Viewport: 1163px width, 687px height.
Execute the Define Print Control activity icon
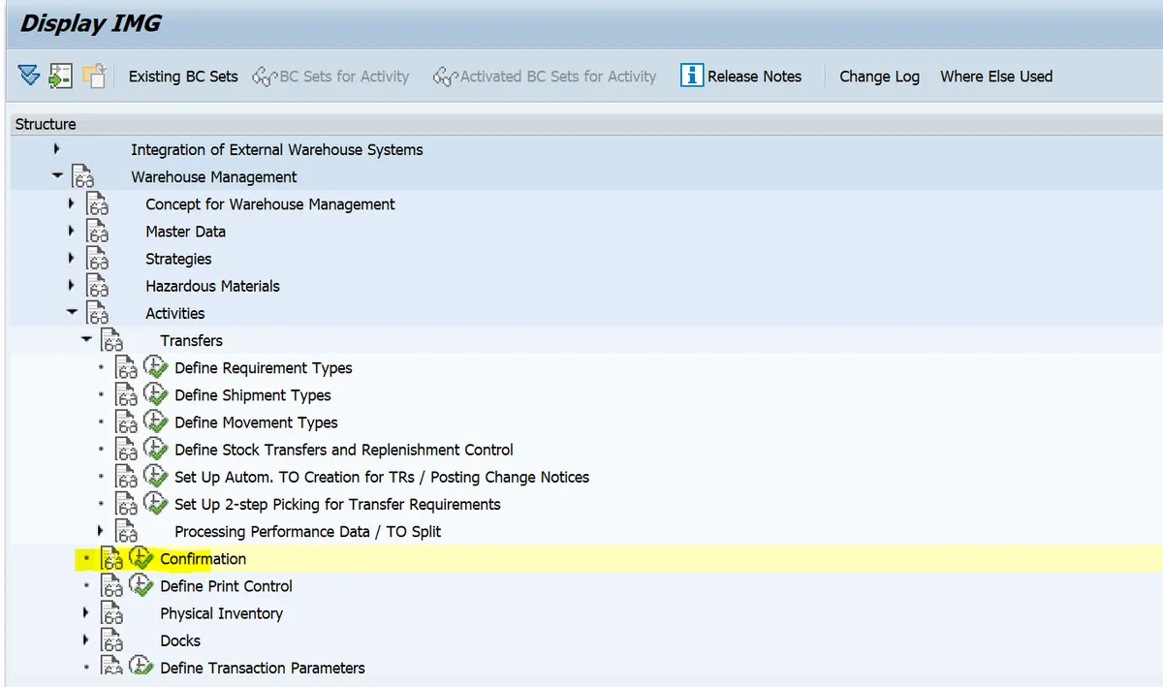tap(141, 585)
